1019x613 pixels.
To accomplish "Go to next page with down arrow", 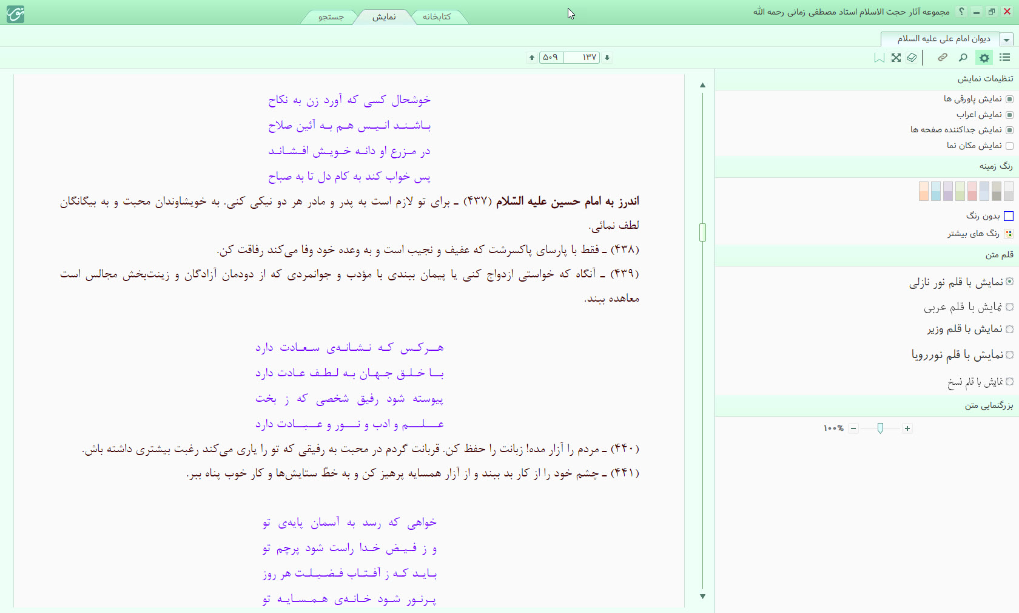I will pyautogui.click(x=607, y=58).
